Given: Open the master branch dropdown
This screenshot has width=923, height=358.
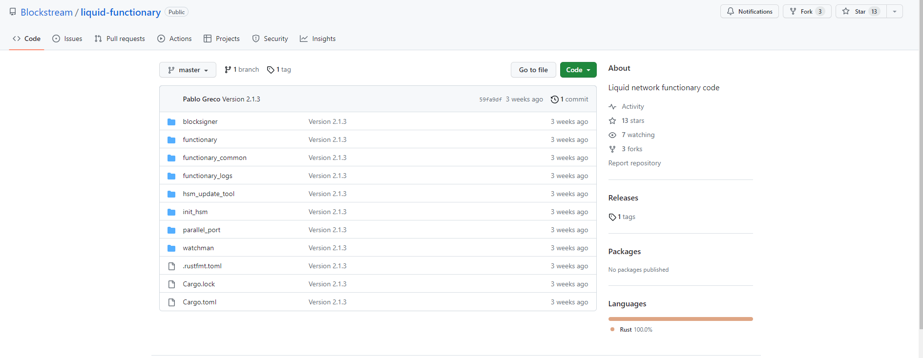Looking at the screenshot, I should point(188,70).
